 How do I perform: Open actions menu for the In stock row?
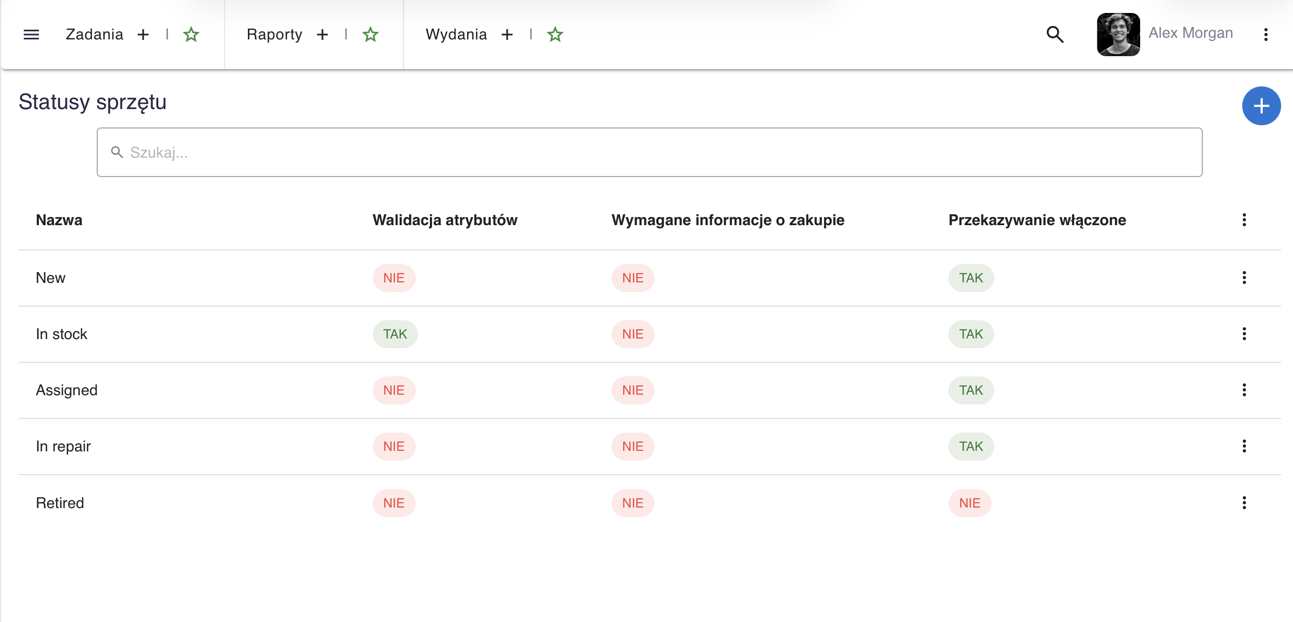coord(1244,334)
